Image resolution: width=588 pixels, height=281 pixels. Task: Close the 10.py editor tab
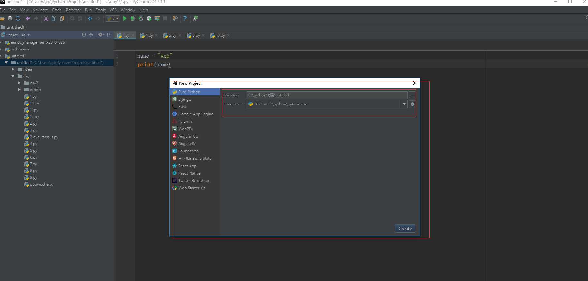click(228, 35)
